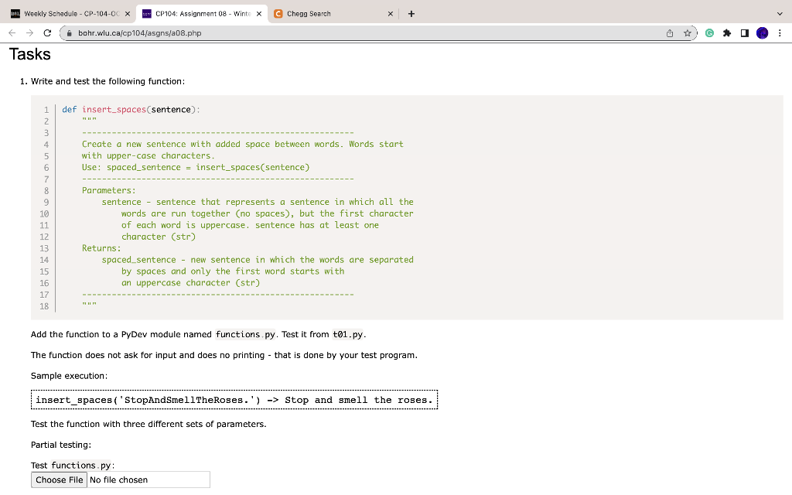792x495 pixels.
Task: Open a new tab with the plus button
Action: [x=411, y=13]
